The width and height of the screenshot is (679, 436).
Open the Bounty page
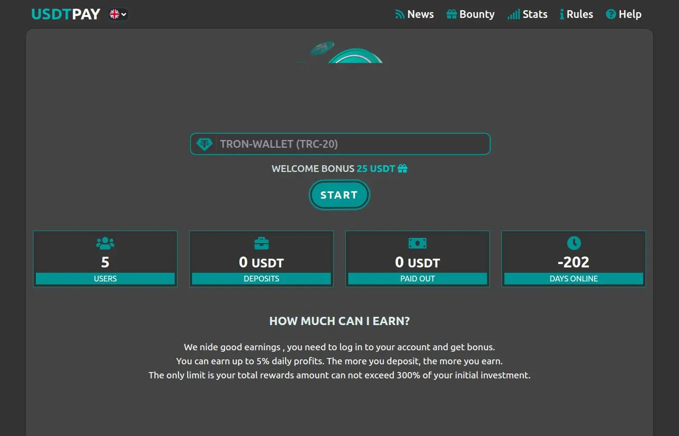coord(470,15)
